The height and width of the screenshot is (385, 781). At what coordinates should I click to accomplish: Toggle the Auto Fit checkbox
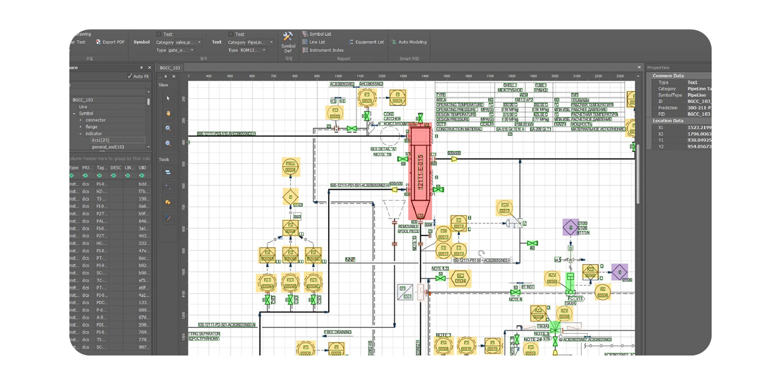pos(130,76)
